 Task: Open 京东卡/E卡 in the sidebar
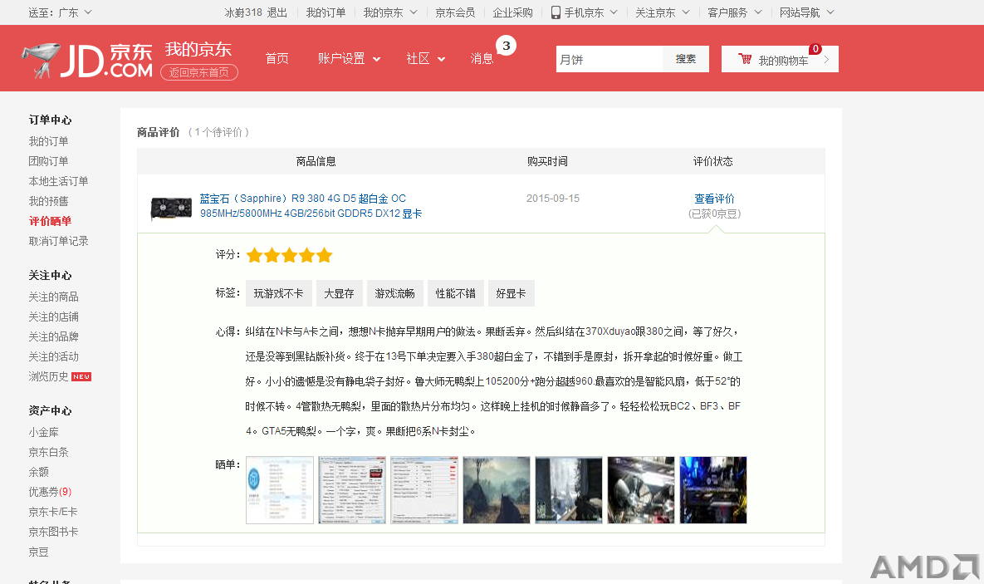pos(52,513)
